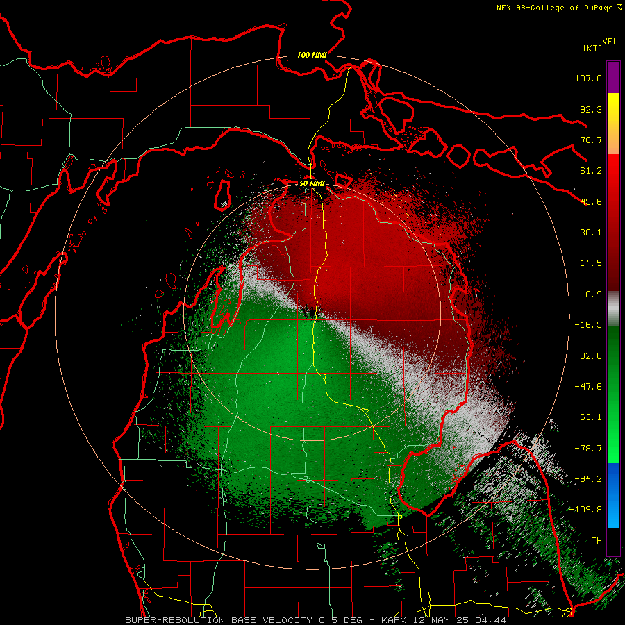This screenshot has height=625, width=625.
Task: Click the -0.9 velocity scale value
Action: click(x=591, y=294)
